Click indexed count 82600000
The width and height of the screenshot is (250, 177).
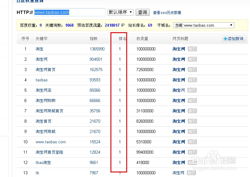click(x=145, y=121)
